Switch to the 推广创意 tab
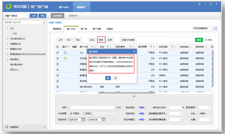 click(x=97, y=29)
